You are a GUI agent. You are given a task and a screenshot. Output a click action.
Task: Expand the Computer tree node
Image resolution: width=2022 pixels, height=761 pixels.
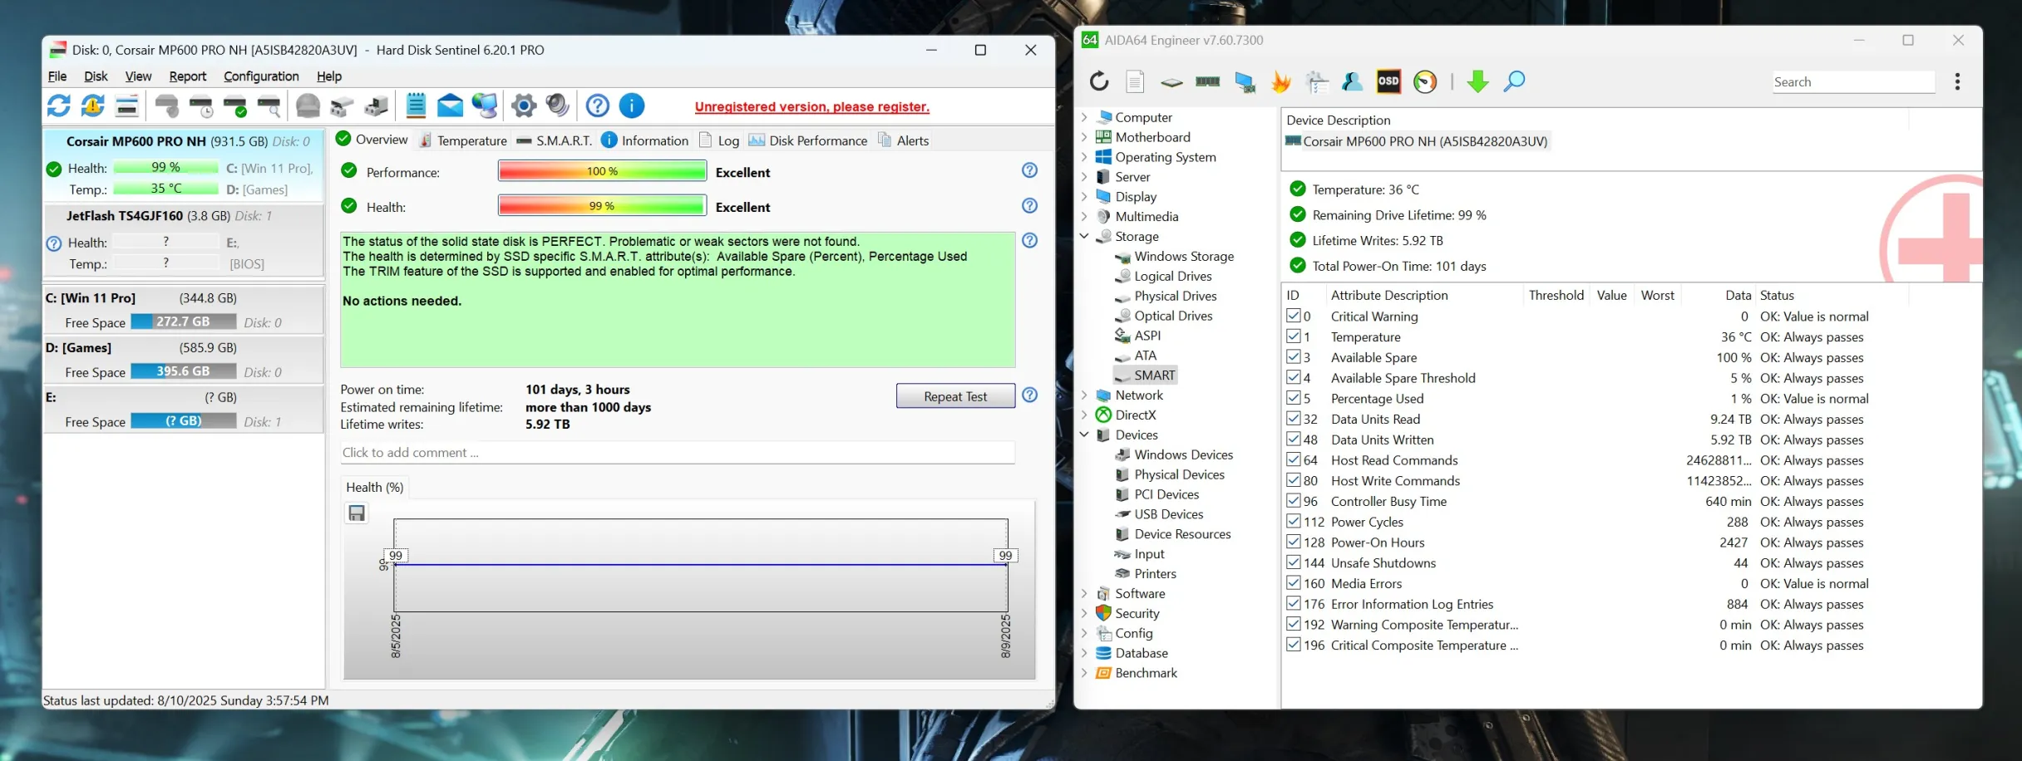pyautogui.click(x=1084, y=117)
